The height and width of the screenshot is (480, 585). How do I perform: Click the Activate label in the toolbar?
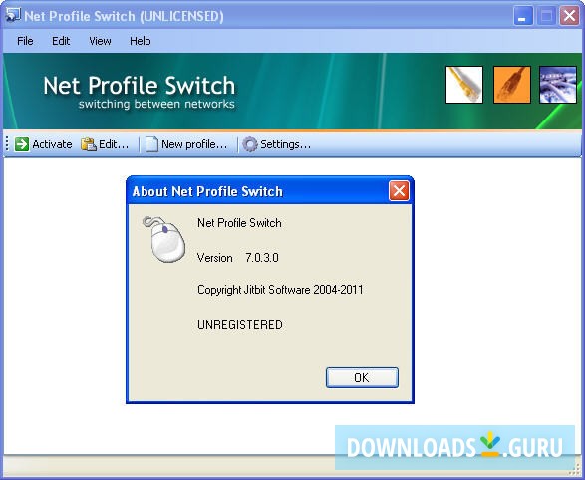[52, 144]
